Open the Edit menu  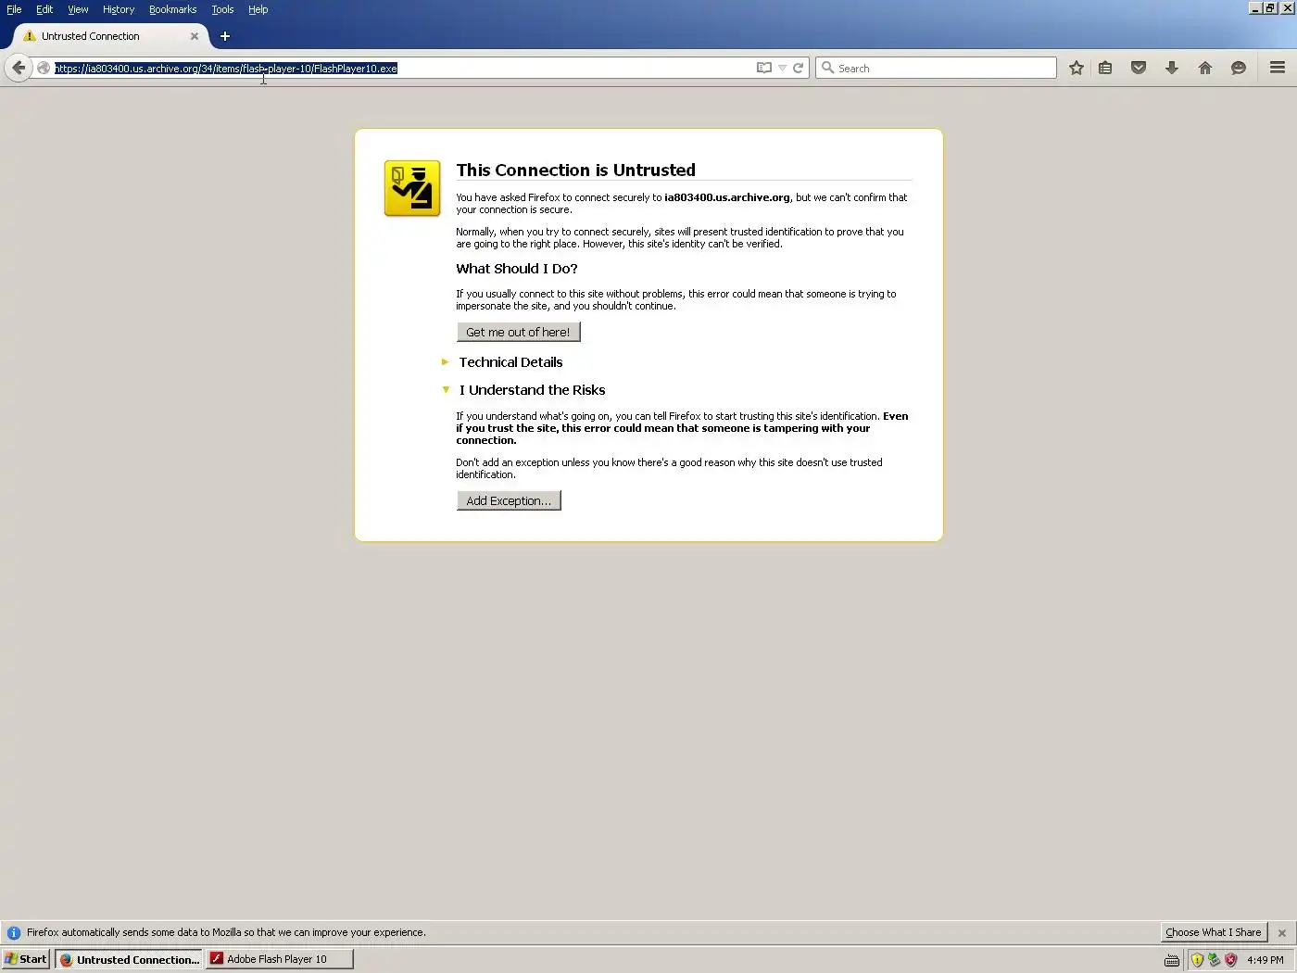(x=44, y=9)
